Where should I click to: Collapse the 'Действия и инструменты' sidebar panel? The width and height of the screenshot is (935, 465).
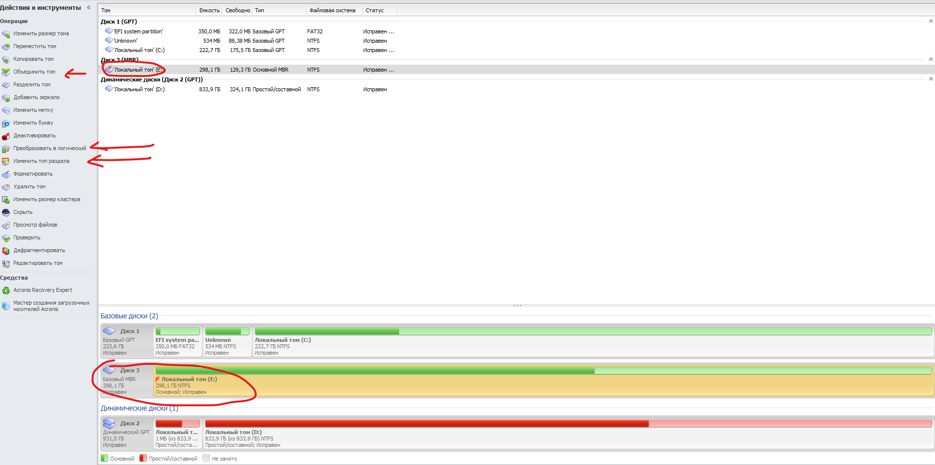[88, 7]
